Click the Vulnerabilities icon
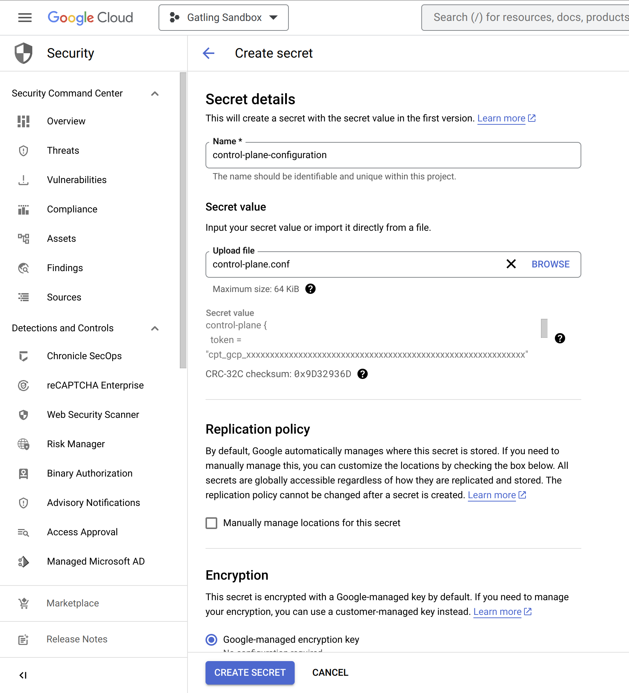629x693 pixels. point(23,180)
